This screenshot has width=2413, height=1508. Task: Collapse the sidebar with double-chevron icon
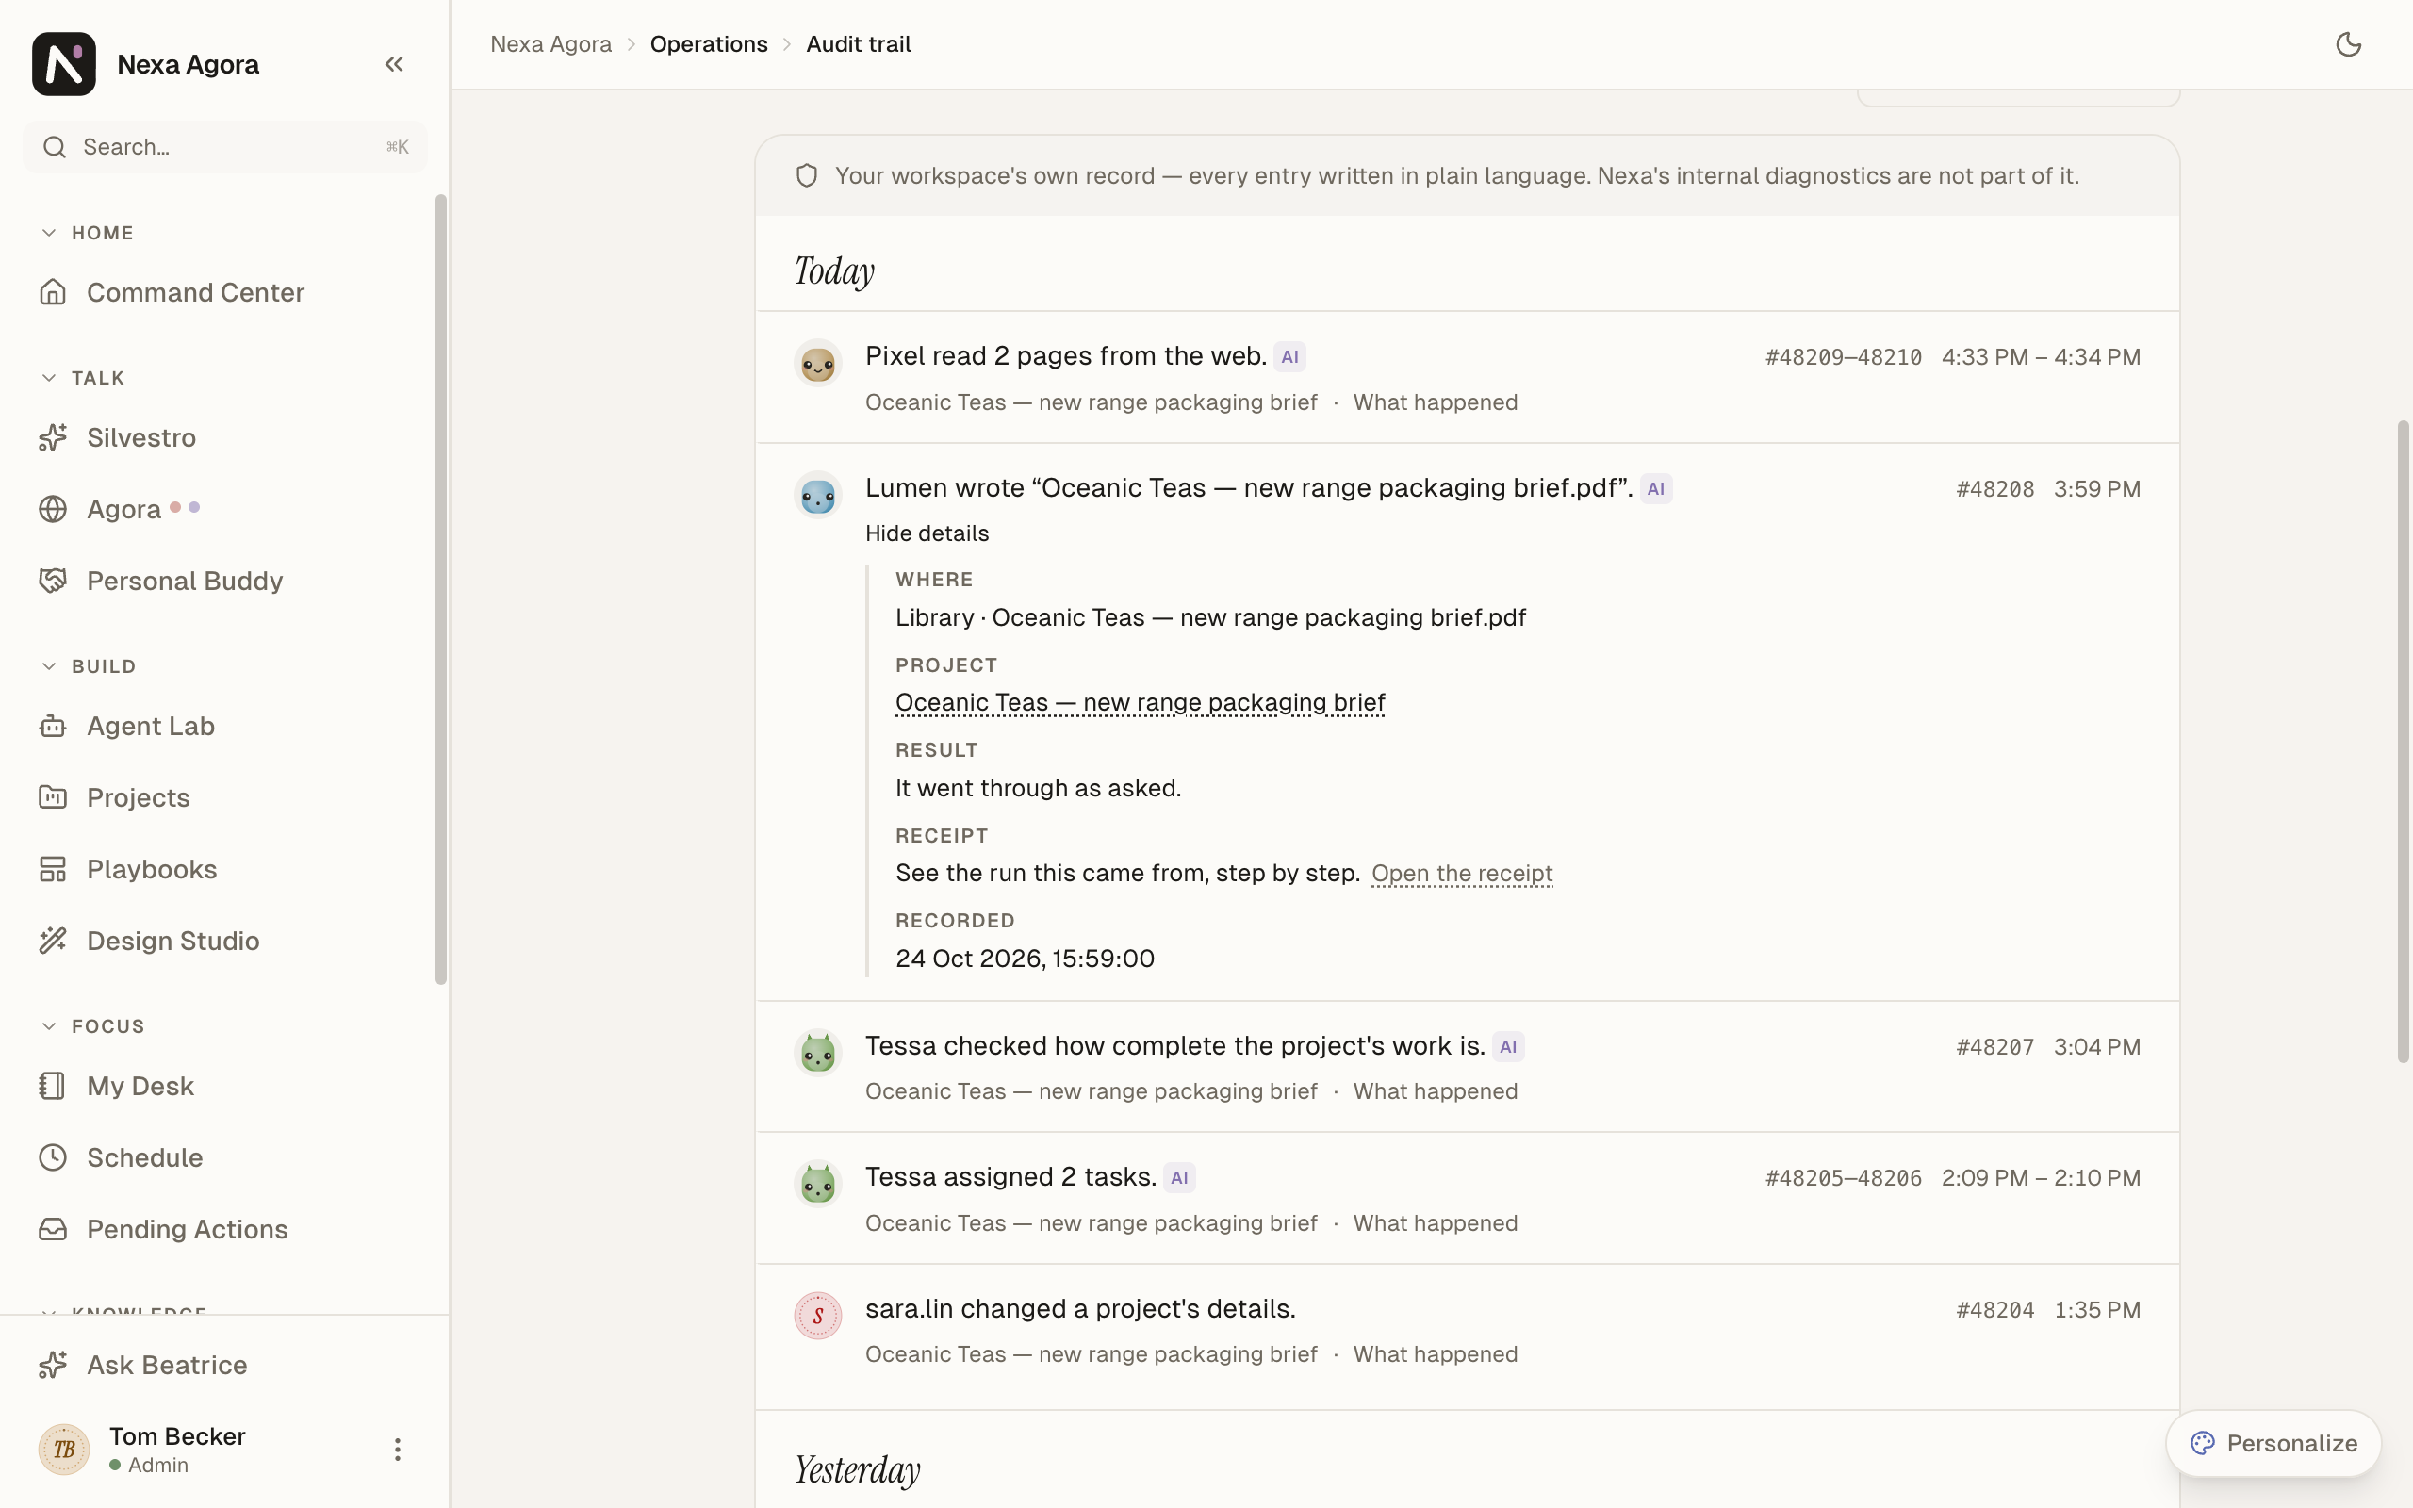[x=394, y=64]
